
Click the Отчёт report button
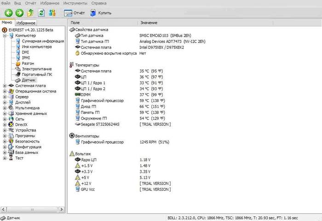coord(74,13)
